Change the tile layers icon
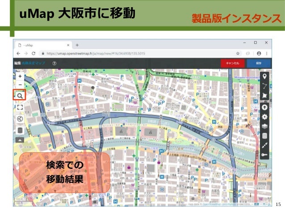 (x=264, y=126)
